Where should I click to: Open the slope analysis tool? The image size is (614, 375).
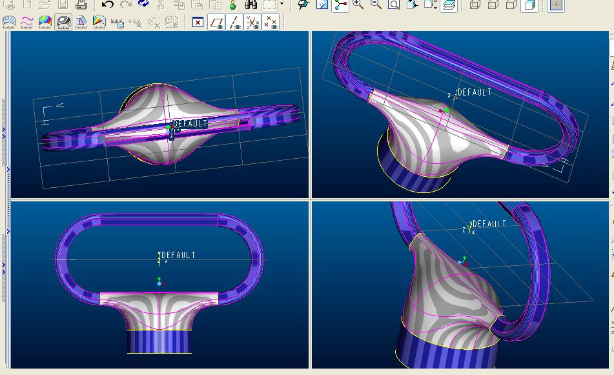[99, 23]
